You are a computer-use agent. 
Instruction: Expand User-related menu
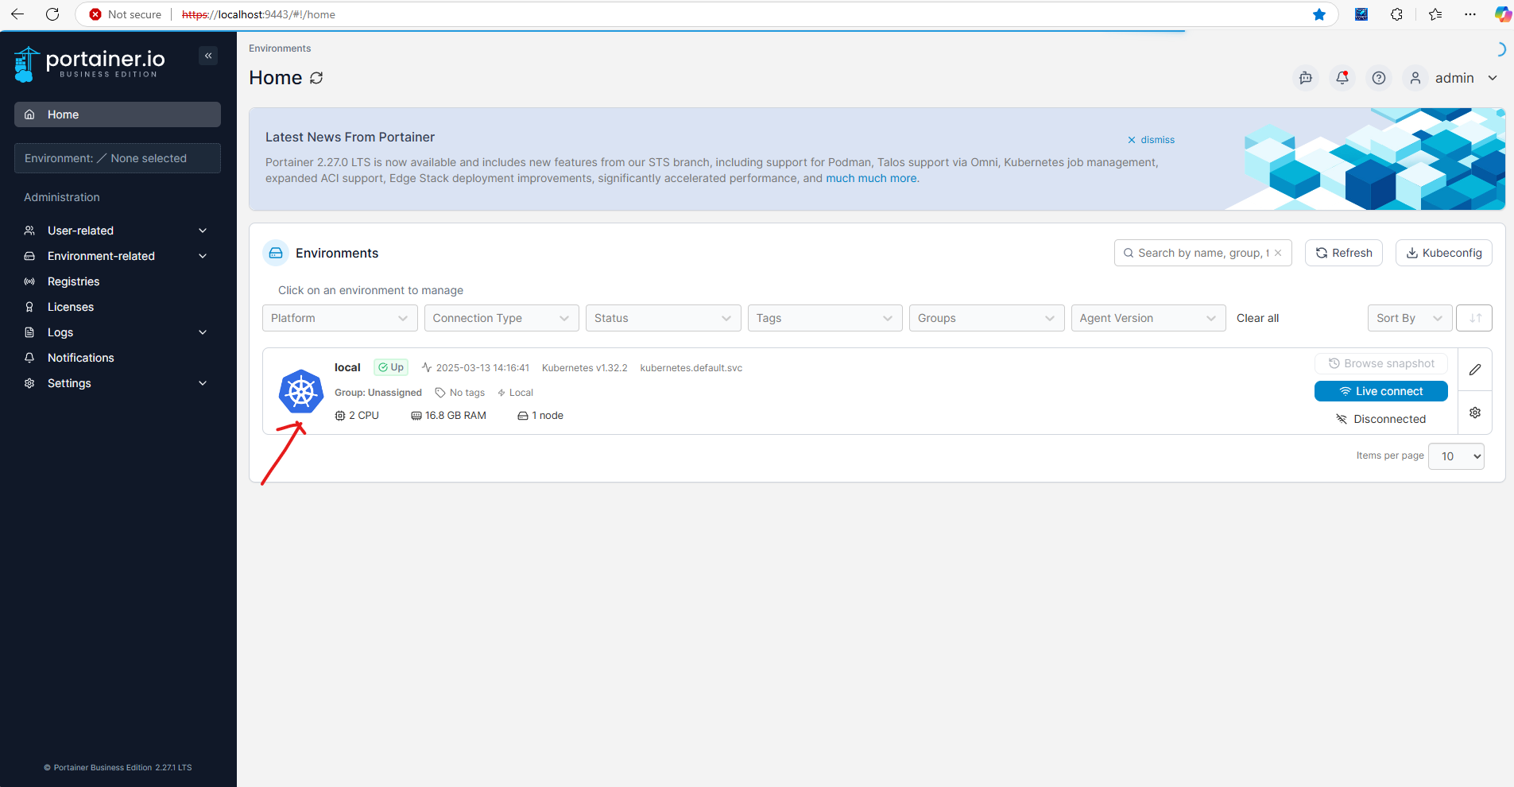pyautogui.click(x=118, y=231)
